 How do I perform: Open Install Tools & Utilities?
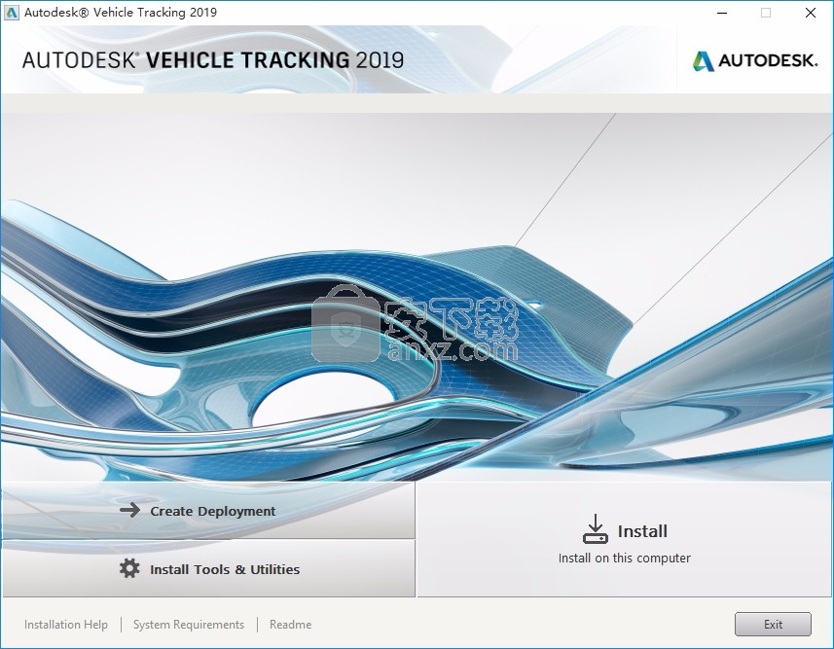point(207,568)
